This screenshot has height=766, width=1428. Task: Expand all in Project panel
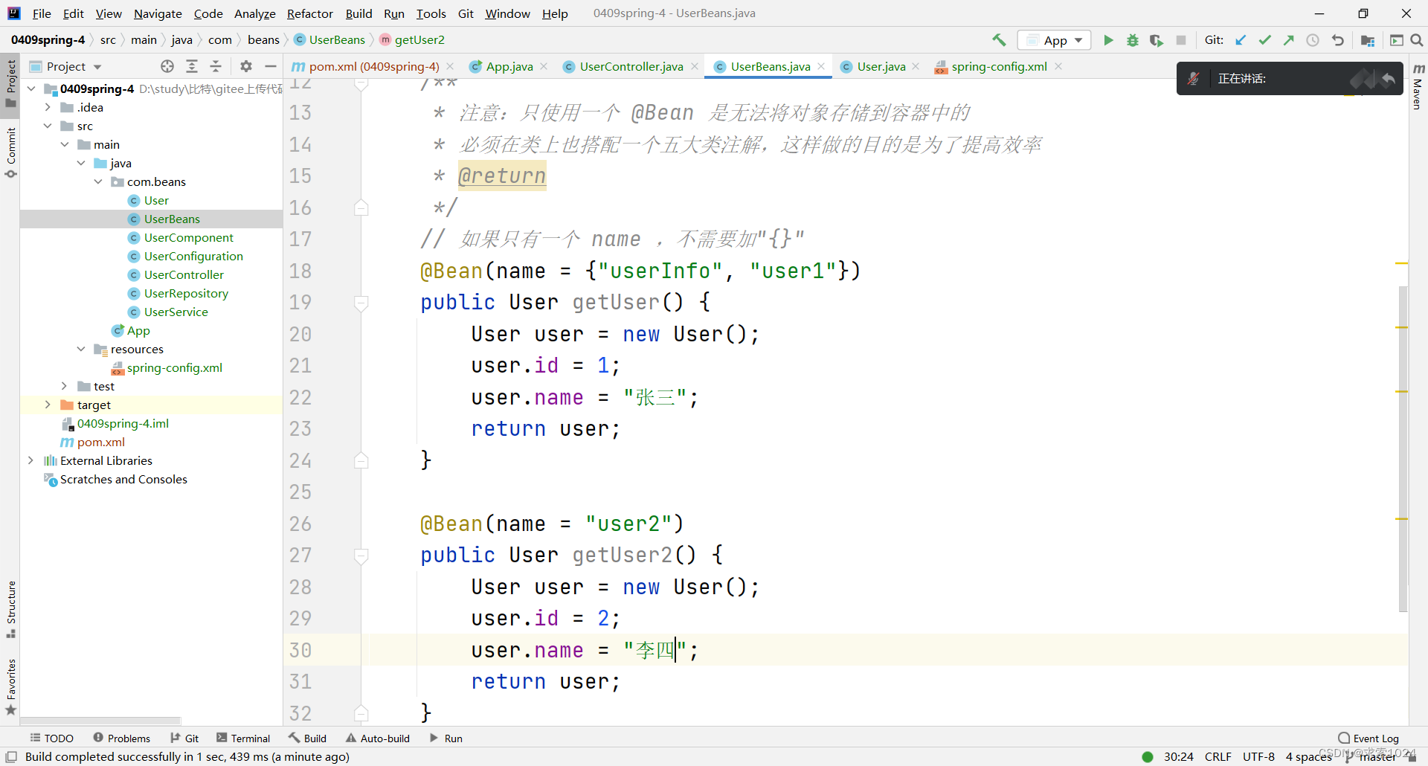click(x=192, y=66)
